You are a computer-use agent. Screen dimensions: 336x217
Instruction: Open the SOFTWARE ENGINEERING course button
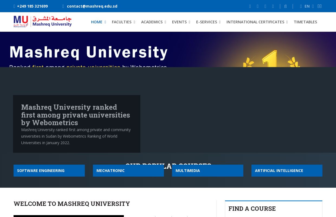tap(49, 171)
